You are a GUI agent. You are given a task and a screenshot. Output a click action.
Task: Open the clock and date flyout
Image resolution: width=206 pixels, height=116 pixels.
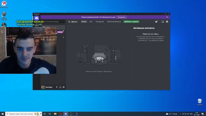197,114
